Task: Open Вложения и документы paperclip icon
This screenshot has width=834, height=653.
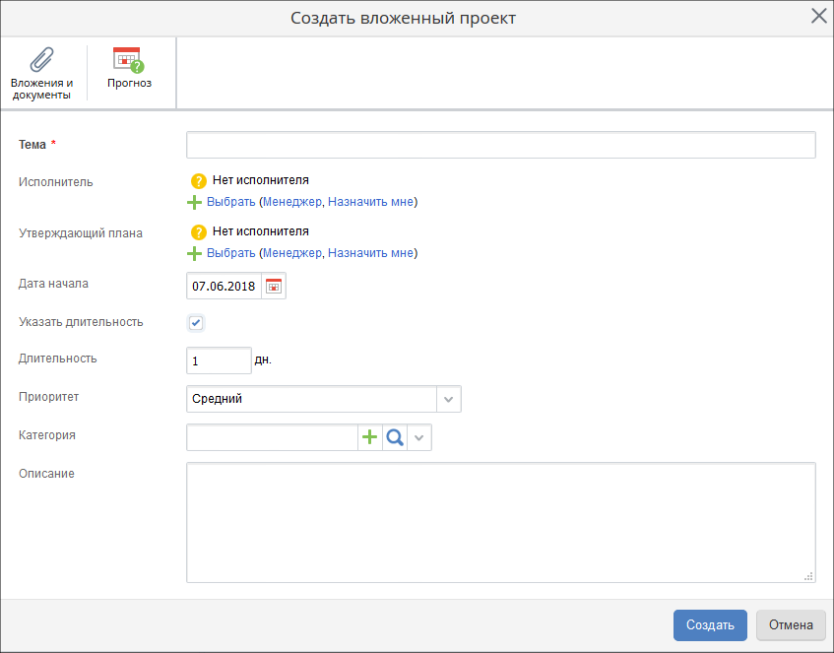Action: 41,60
